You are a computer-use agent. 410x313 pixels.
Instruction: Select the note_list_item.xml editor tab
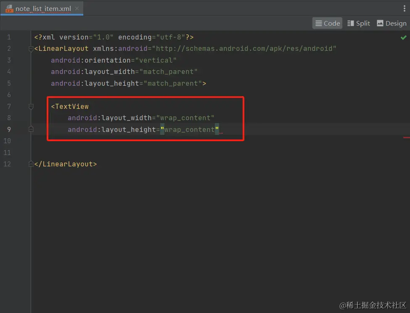[42, 8]
